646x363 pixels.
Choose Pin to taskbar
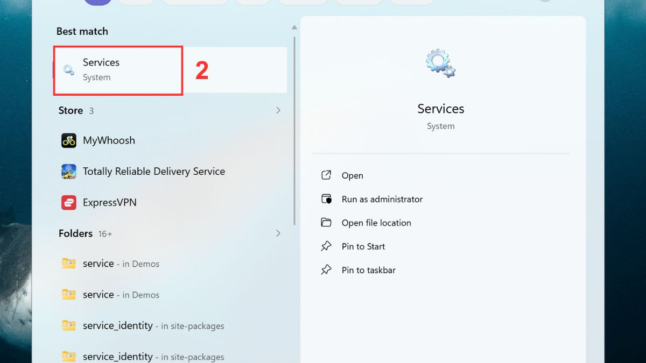click(369, 270)
